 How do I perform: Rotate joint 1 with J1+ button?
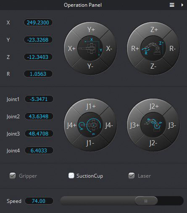tap(91, 106)
